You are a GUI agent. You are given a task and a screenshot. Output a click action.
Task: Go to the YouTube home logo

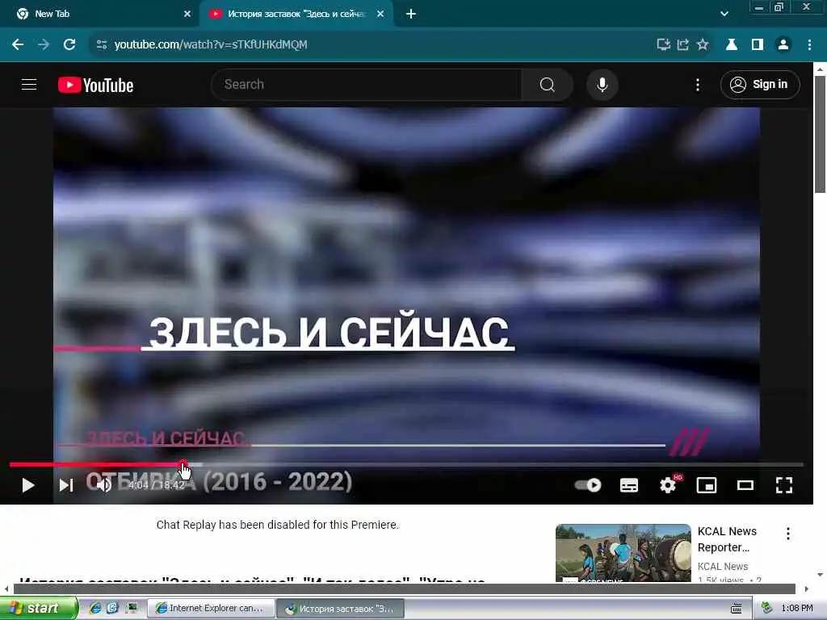[95, 85]
